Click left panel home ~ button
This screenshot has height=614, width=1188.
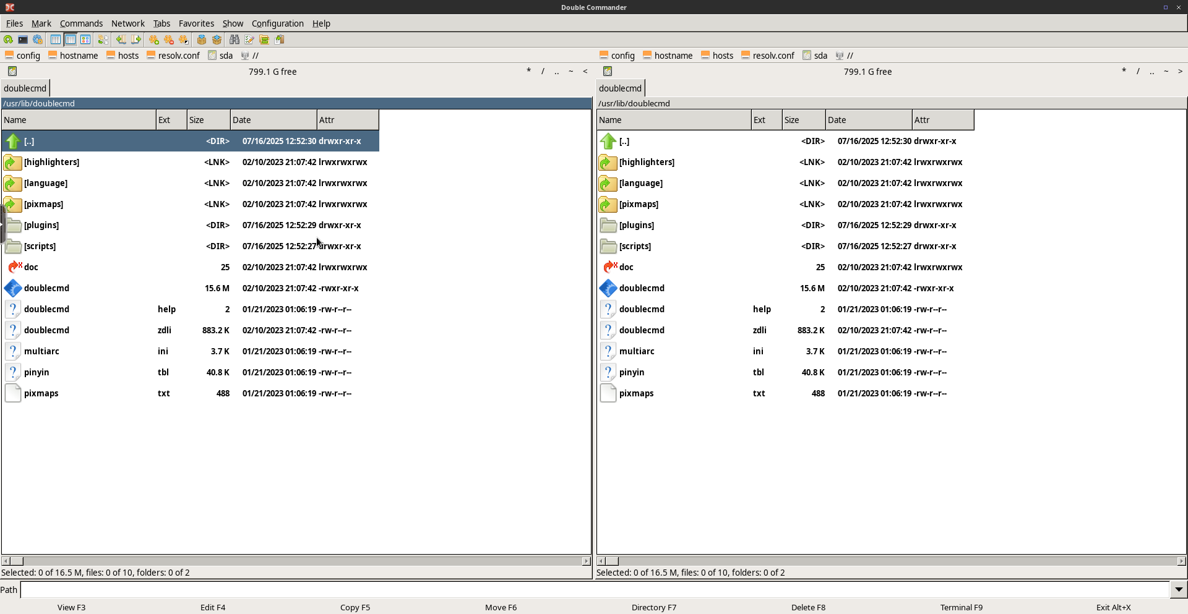click(x=571, y=72)
